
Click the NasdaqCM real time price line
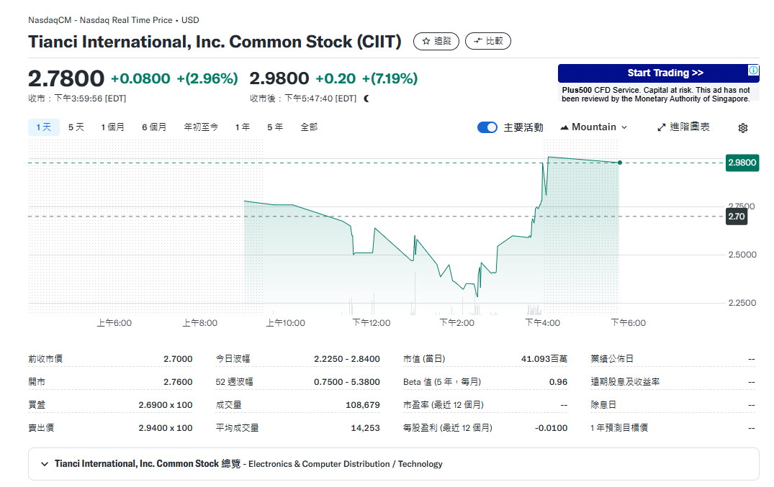(x=114, y=20)
